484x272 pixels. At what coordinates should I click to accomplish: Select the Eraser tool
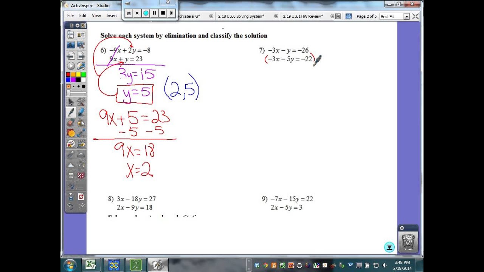click(x=71, y=122)
